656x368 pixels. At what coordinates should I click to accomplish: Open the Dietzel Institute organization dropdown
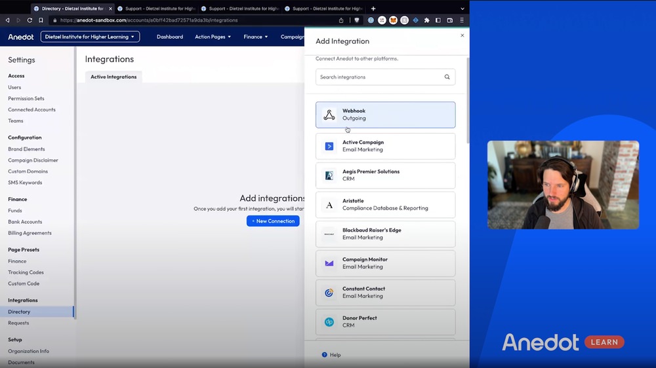click(x=90, y=37)
